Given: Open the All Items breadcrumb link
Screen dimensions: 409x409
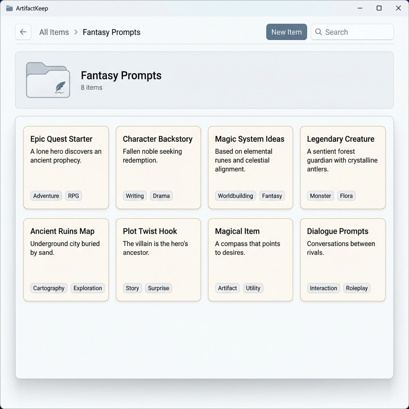Looking at the screenshot, I should pyautogui.click(x=54, y=32).
